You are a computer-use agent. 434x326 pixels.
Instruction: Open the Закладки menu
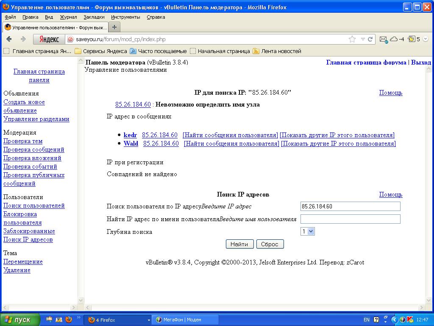(94, 17)
